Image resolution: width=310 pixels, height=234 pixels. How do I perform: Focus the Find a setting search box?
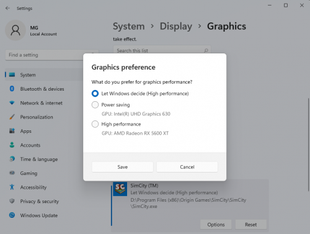pos(51,55)
